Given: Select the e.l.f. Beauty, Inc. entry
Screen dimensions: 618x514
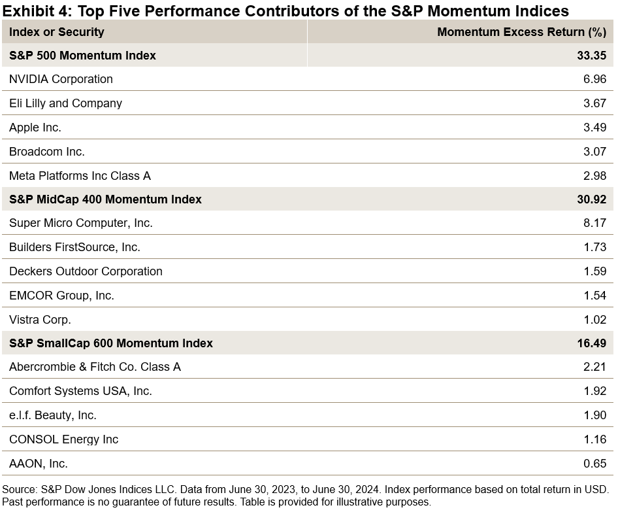Looking at the screenshot, I should (x=53, y=415).
